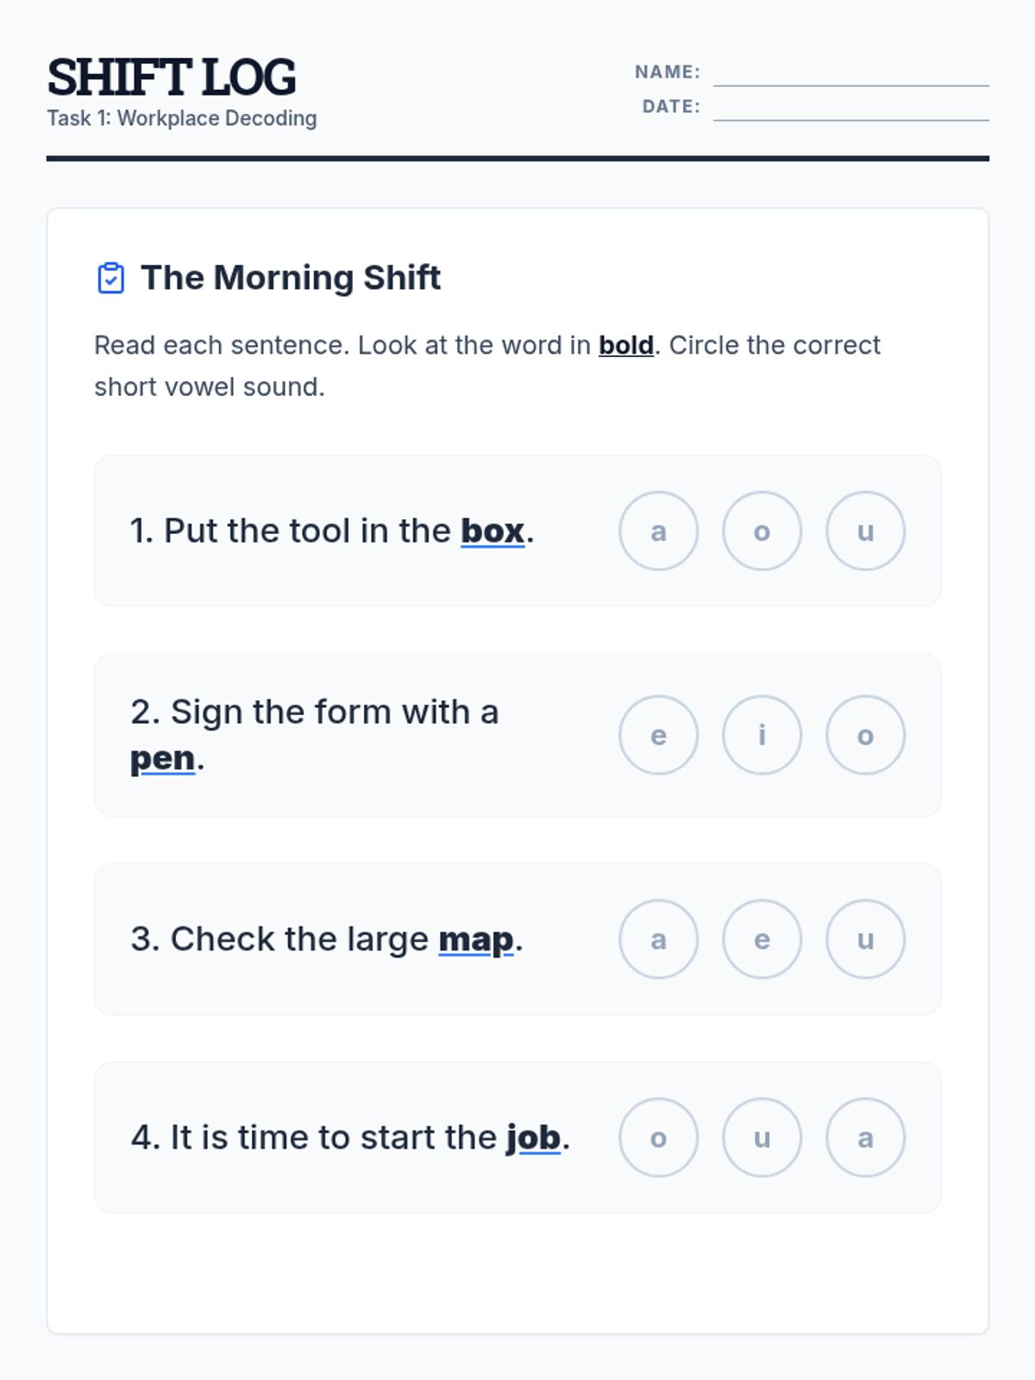Circle vowel 'e' for the word map
Image resolution: width=1035 pixels, height=1380 pixels.
pyautogui.click(x=762, y=939)
